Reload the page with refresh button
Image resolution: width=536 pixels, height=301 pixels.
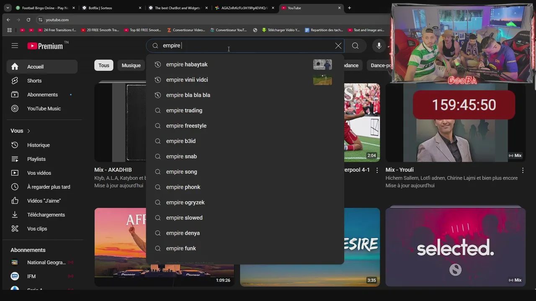pos(28,20)
